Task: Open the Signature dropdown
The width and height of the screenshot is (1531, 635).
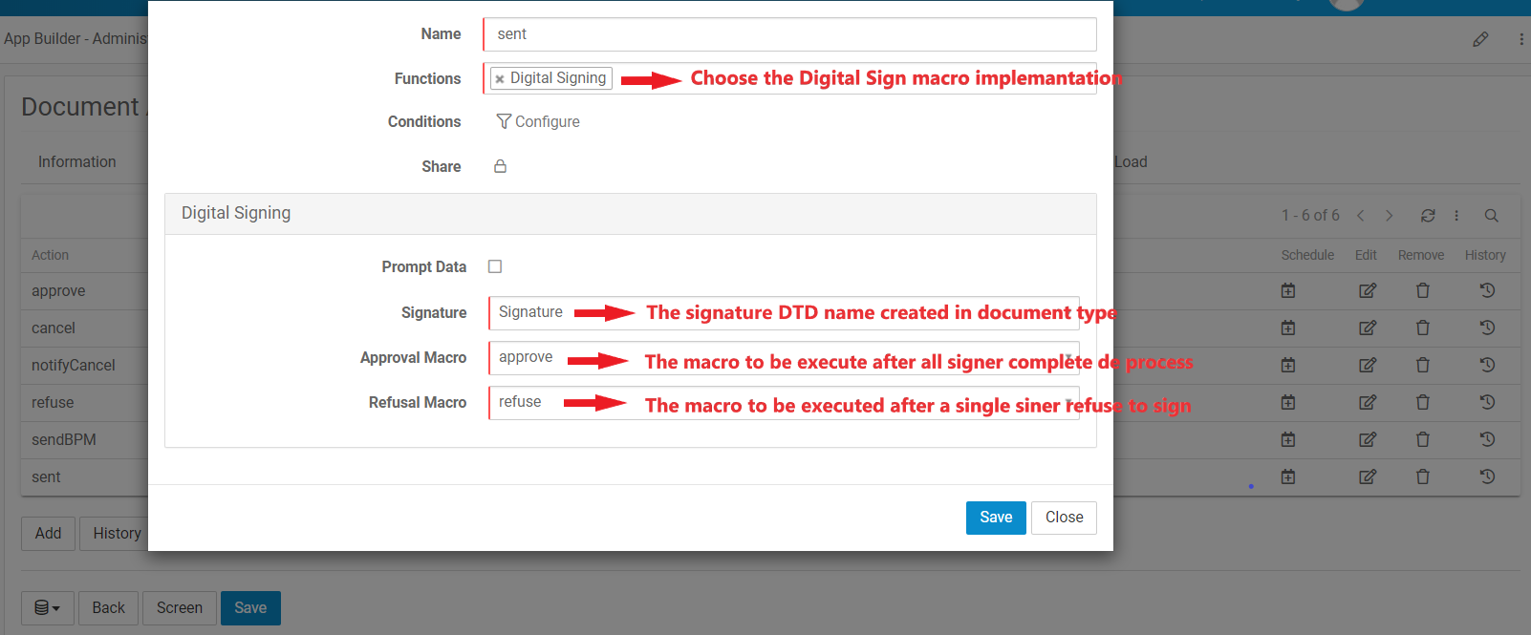Action: [784, 312]
